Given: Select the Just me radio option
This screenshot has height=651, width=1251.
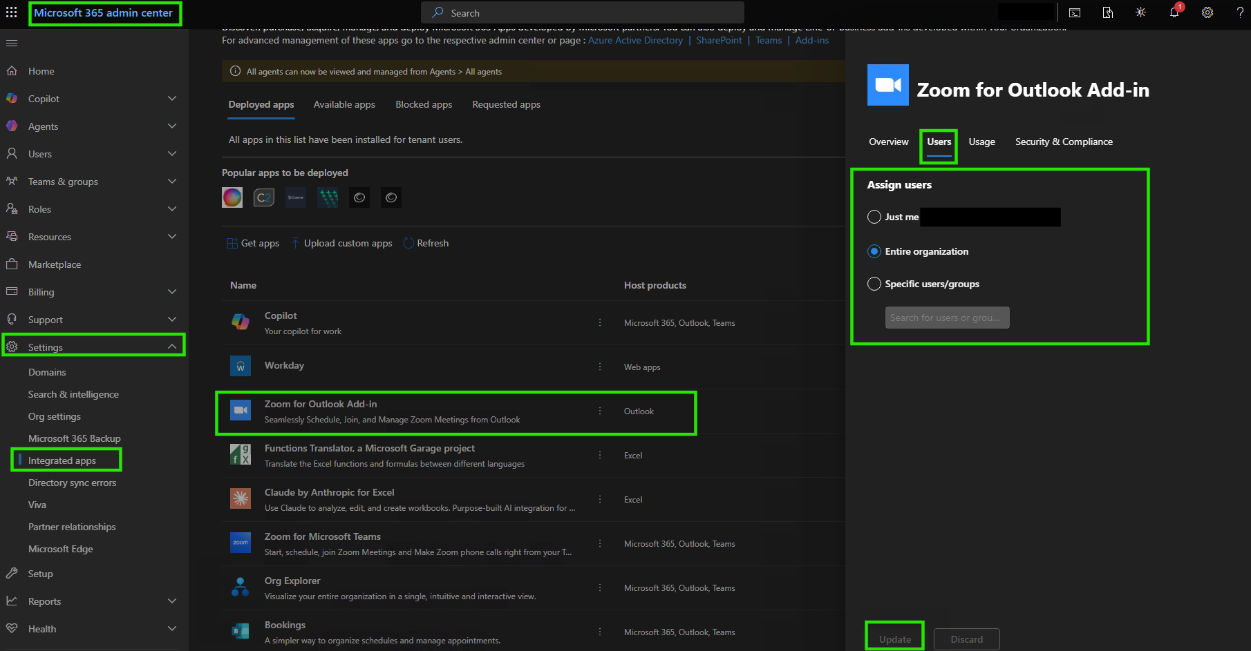Looking at the screenshot, I should [874, 217].
